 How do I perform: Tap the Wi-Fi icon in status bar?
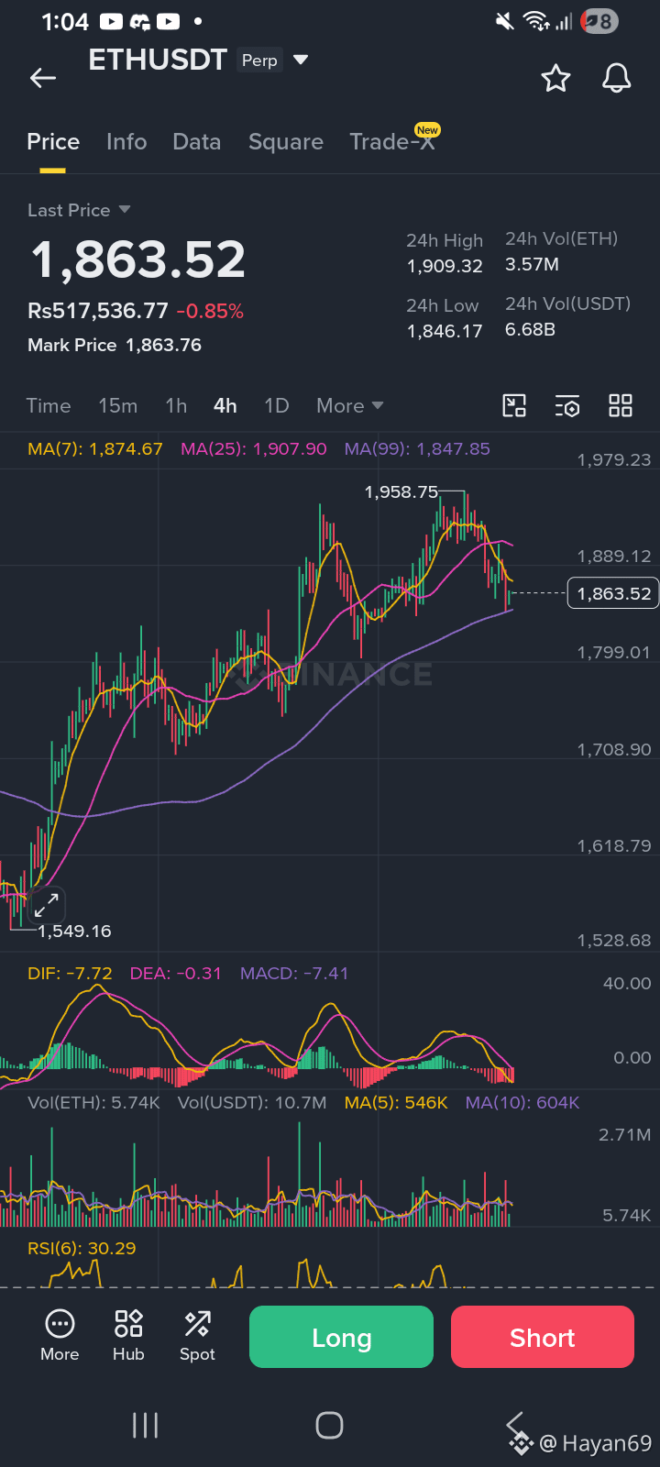point(536,21)
